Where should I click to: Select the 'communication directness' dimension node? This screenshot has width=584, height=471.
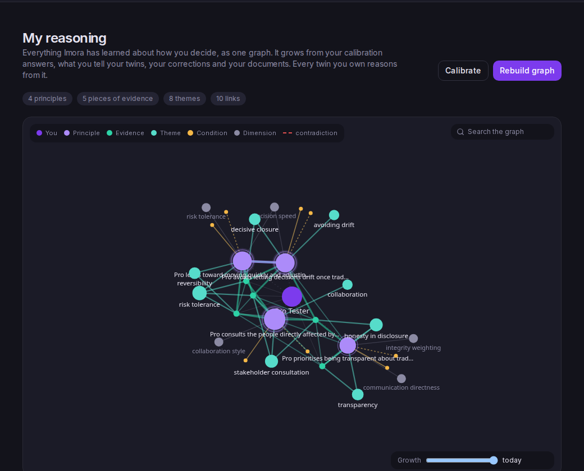[x=401, y=378]
